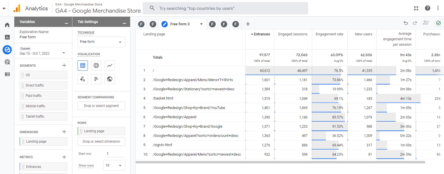Click Drop or select segment box
Image resolution: width=444 pixels, height=174 pixels.
[101, 106]
